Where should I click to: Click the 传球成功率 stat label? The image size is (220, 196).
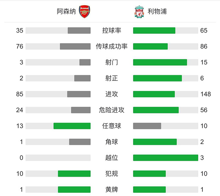pos(112,46)
